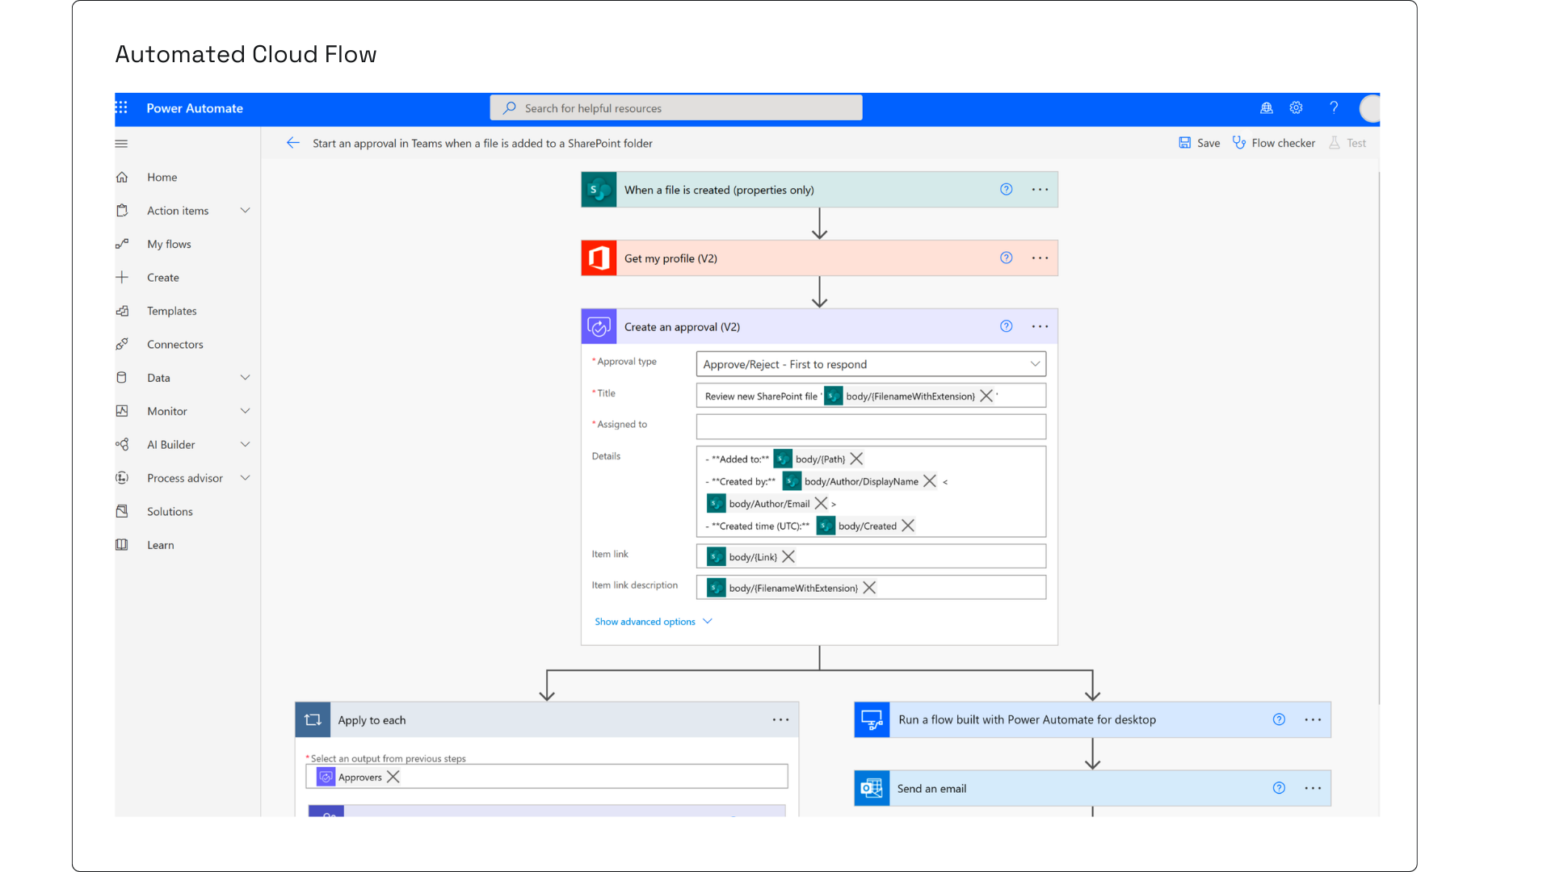Open ellipsis menu on Run a flow step
The image size is (1551, 872).
1313,719
